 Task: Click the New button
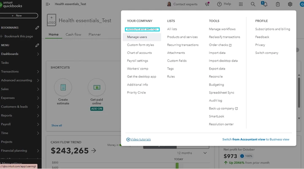click(19, 16)
